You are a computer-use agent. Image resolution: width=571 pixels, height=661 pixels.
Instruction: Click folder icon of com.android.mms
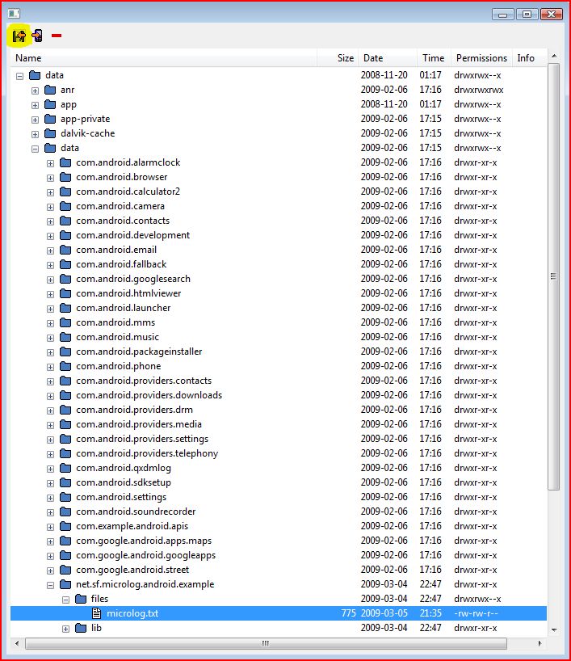coord(65,322)
